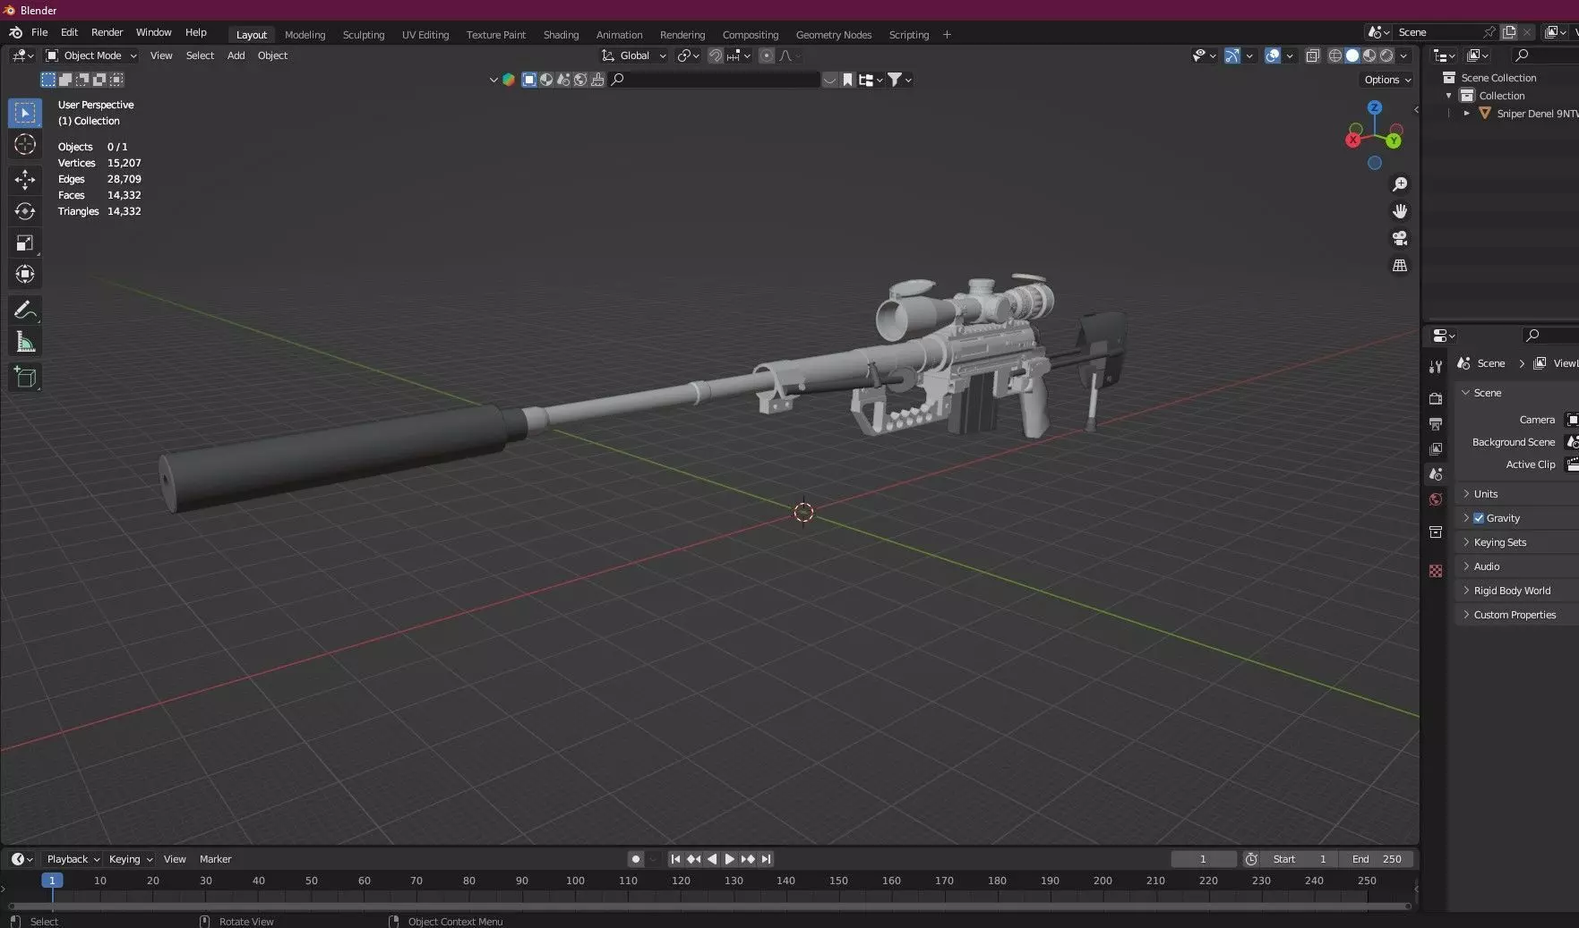Select the Move tool
The width and height of the screenshot is (1579, 928).
point(25,180)
